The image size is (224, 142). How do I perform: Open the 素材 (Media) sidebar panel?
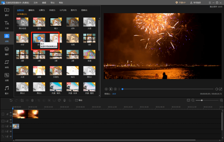point(7,12)
